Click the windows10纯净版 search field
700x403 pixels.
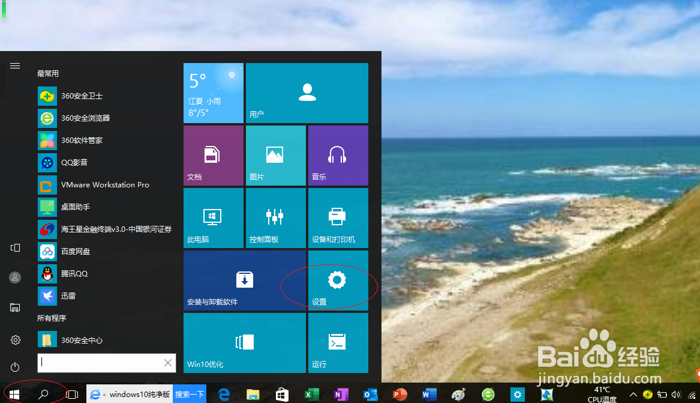point(130,394)
